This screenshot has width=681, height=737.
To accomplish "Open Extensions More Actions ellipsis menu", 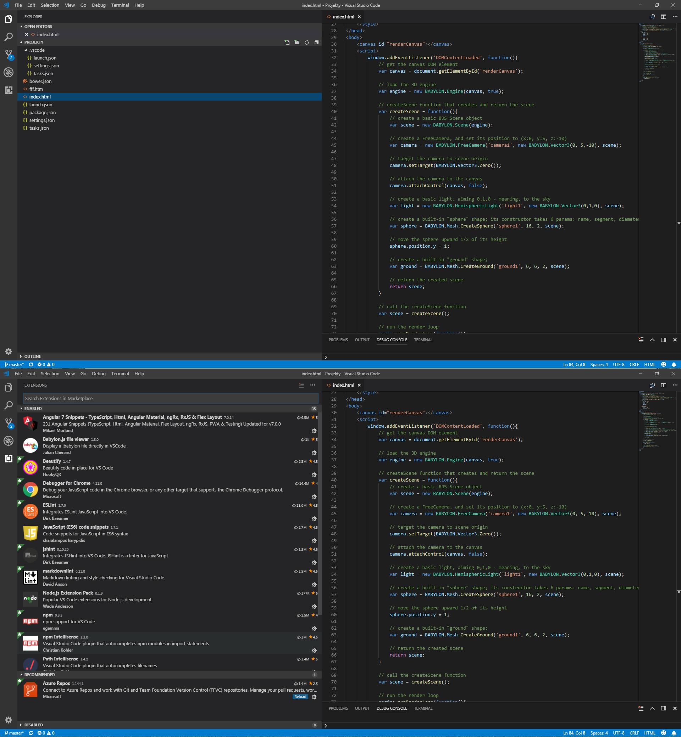I will pyautogui.click(x=312, y=385).
